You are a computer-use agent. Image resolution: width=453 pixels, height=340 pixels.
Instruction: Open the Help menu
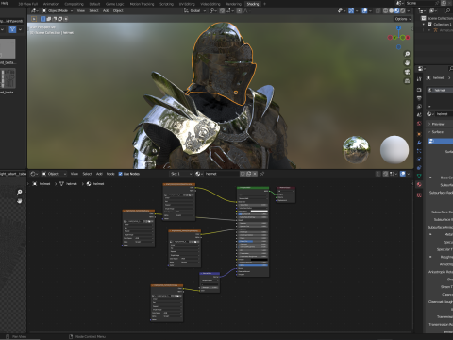pos(5,3)
